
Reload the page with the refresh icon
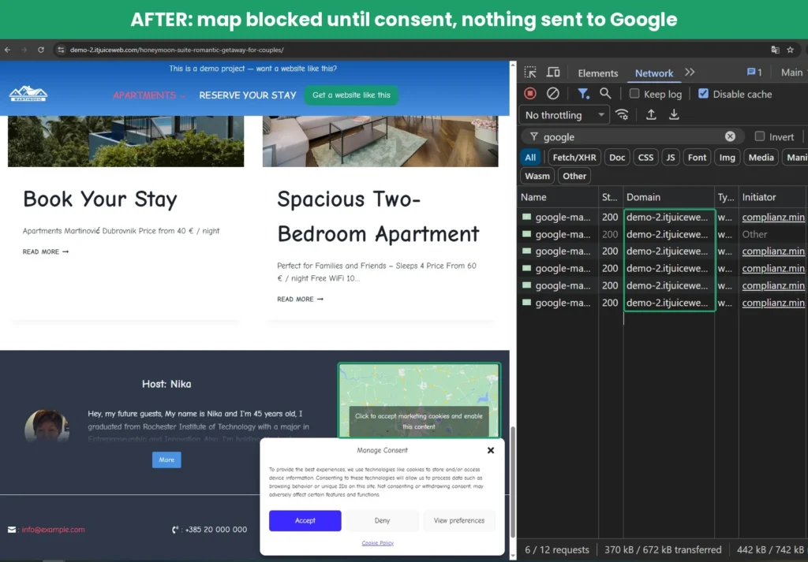tap(41, 50)
